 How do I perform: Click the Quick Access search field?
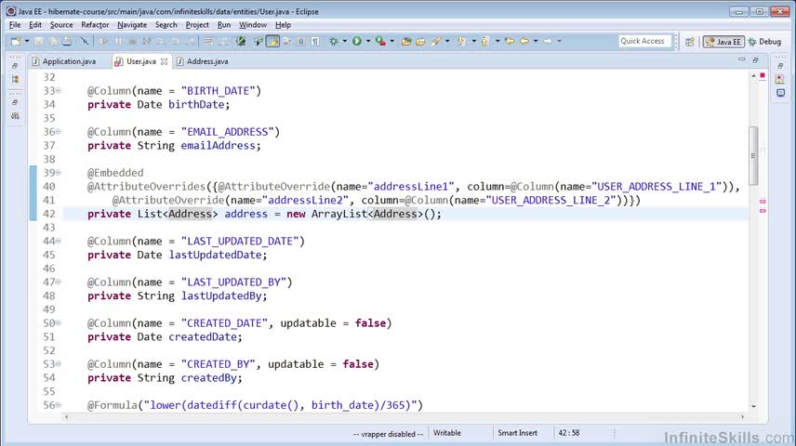[644, 41]
